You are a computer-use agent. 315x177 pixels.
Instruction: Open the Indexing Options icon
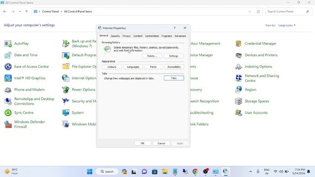pos(238,67)
